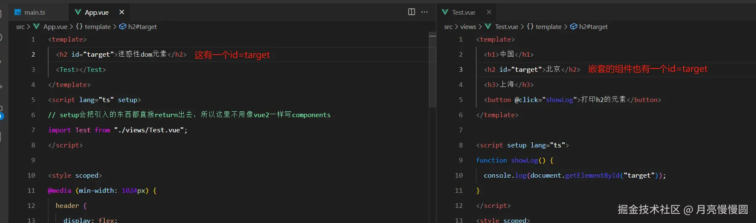Click getElementById in the console.log line
The height and width of the screenshot is (223, 756).
point(592,176)
